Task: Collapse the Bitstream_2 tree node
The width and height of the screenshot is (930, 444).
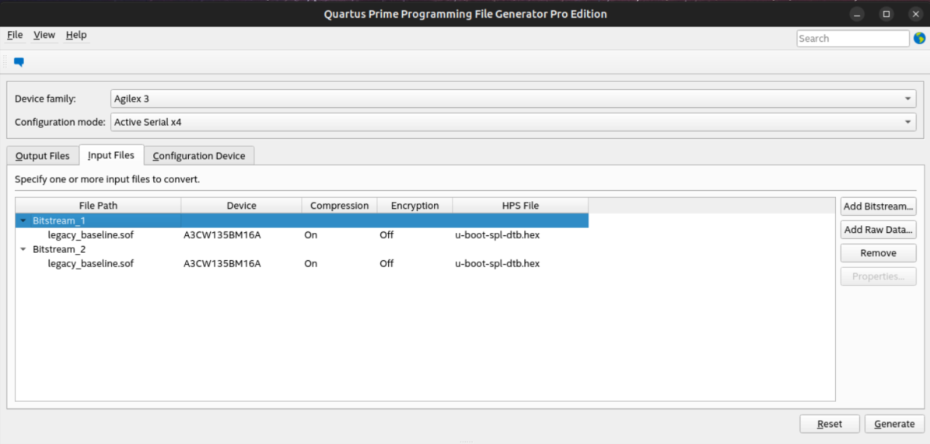Action: pyautogui.click(x=23, y=249)
